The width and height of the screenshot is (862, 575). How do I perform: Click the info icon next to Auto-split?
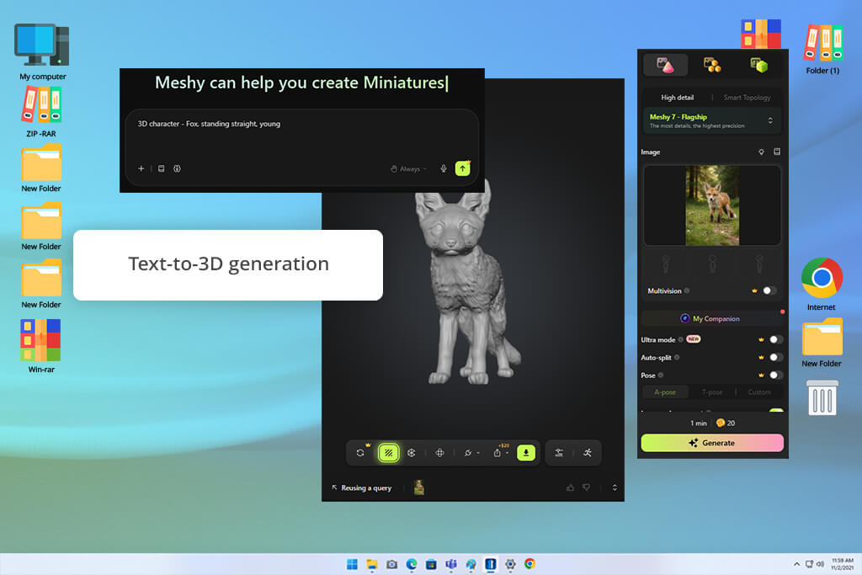(x=677, y=357)
